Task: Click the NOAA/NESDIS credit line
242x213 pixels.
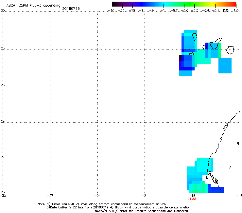Action: [x=141, y=211]
